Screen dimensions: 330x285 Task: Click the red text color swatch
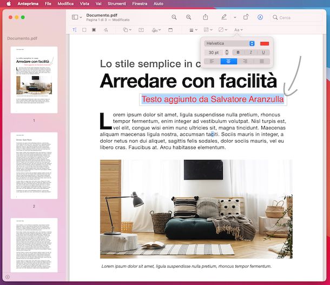point(264,43)
